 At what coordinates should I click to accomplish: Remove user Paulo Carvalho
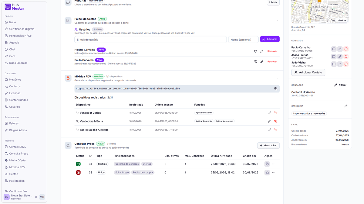point(272,61)
